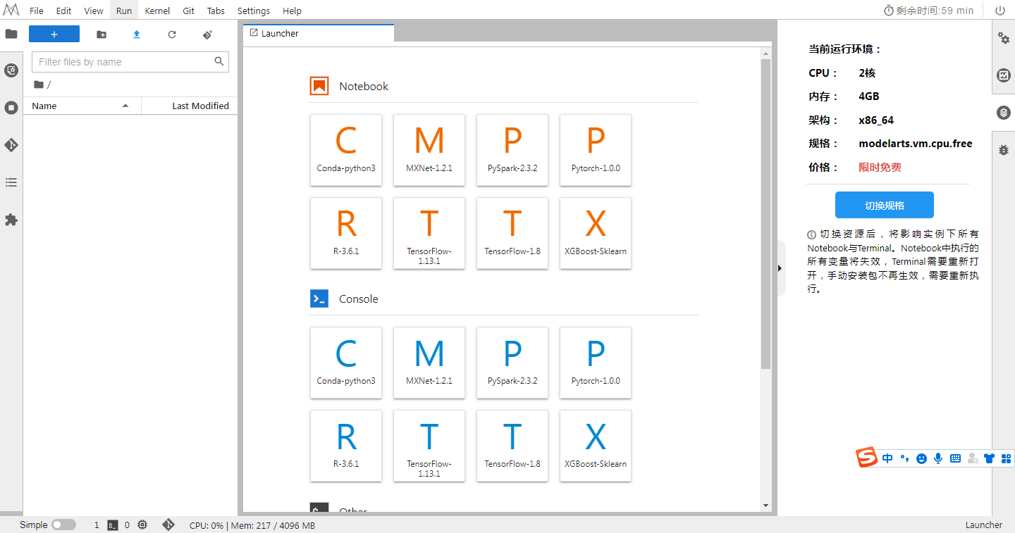Open the View menu
Viewport: 1015px width, 533px height.
[x=94, y=11]
